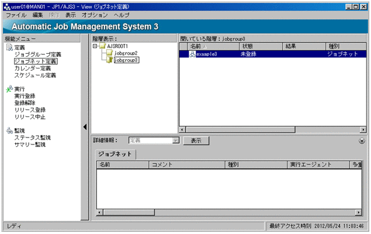Viewport: 371px width, 234px height.
Task: Click the 定義 category icon in function menu
Action: pyautogui.click(x=9, y=47)
